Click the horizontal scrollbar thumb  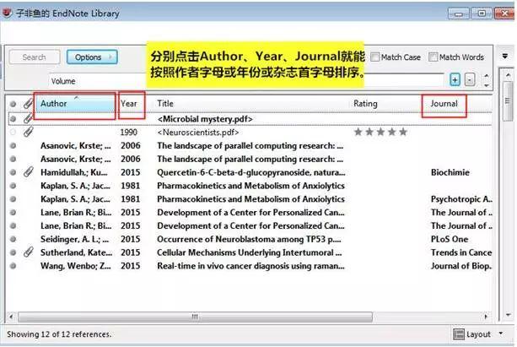point(195,317)
